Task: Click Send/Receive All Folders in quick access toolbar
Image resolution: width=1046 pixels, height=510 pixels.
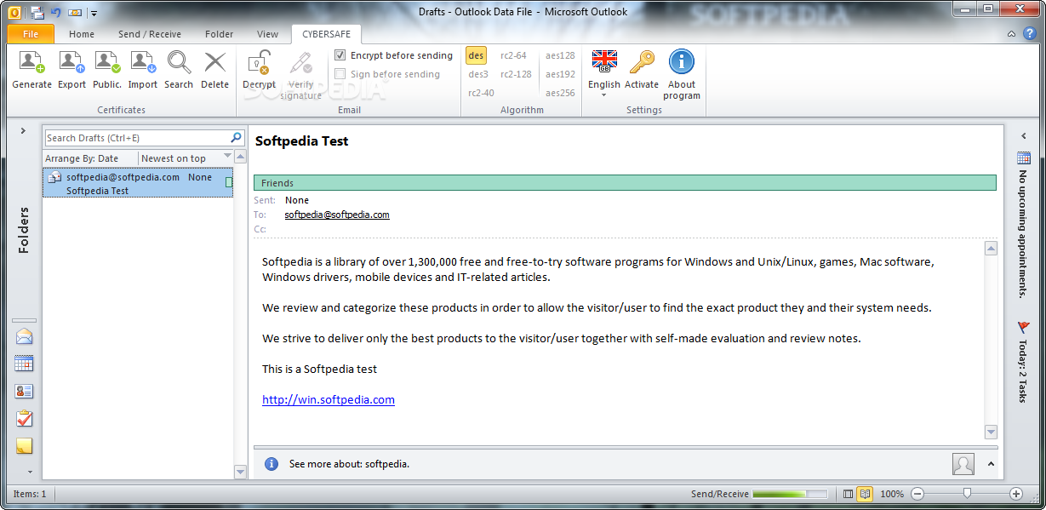Action: pos(37,12)
